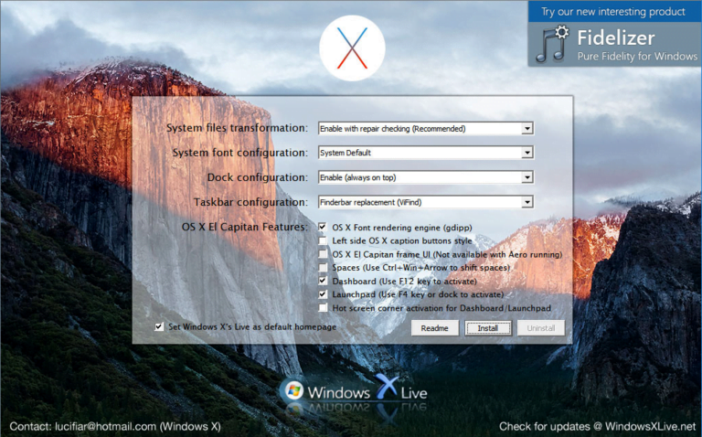Click 'OS X El Capitan Features:' label

[244, 227]
